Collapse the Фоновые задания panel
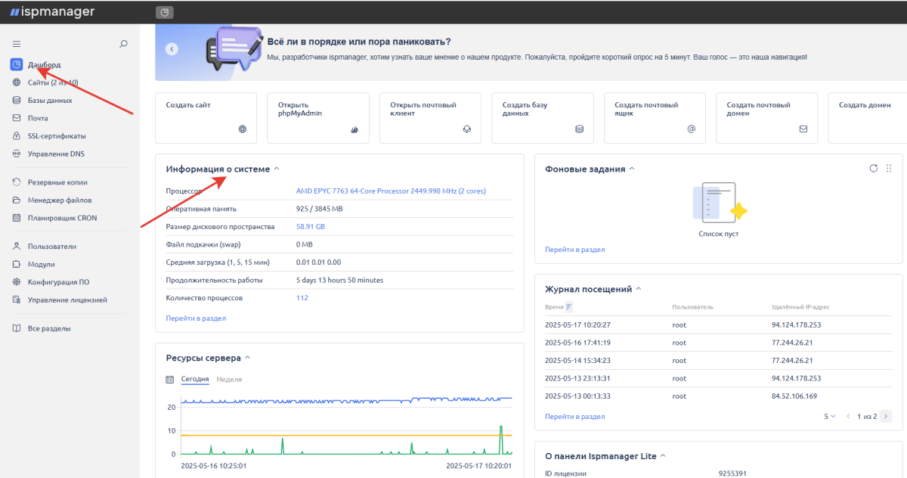This screenshot has height=478, width=907. [632, 169]
